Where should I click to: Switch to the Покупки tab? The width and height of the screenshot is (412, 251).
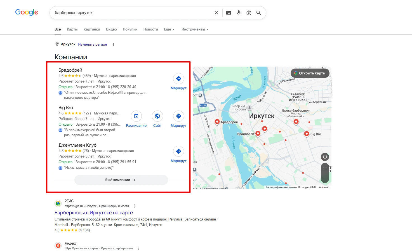click(x=130, y=29)
